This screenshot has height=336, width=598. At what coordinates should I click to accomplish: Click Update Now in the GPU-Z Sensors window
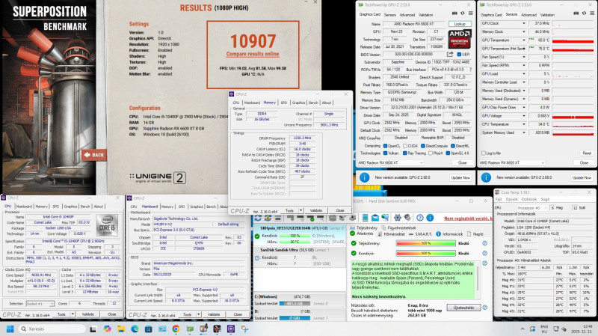coord(582,177)
